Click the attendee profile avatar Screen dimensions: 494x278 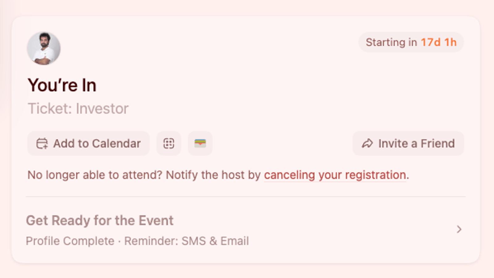pos(44,48)
